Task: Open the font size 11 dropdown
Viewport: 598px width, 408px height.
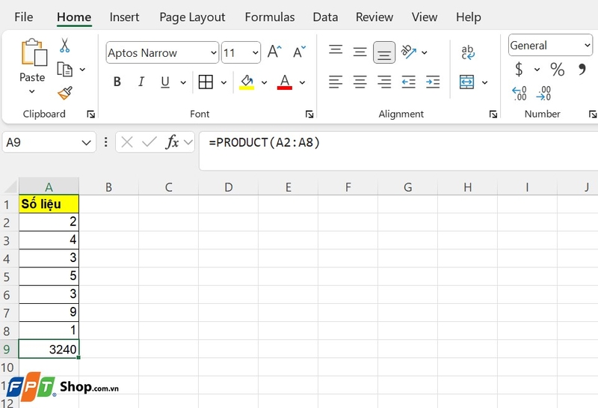Action: (255, 52)
